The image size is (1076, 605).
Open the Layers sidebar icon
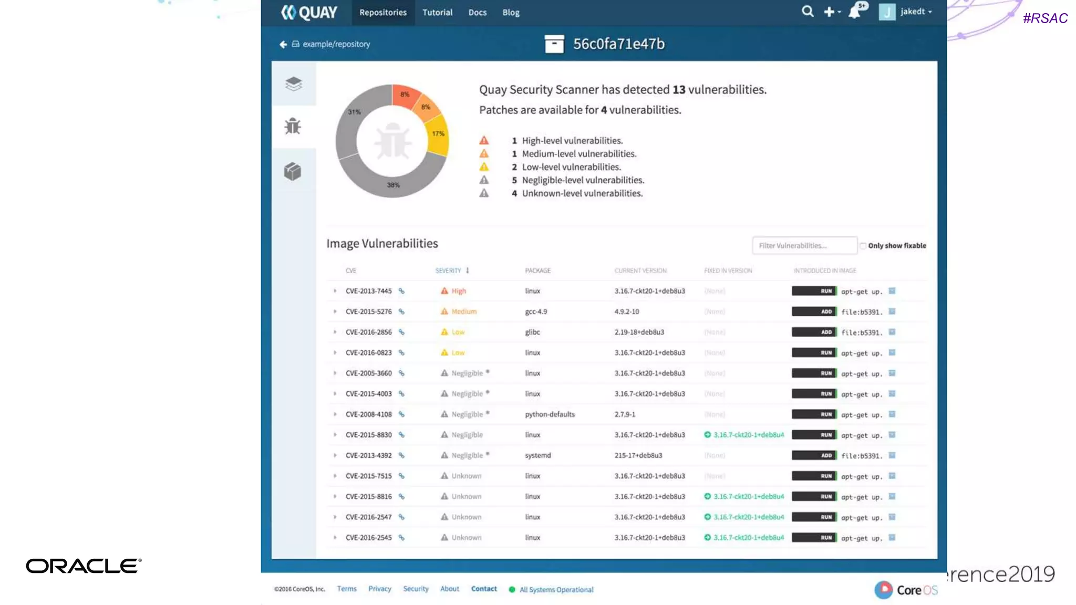tap(293, 84)
